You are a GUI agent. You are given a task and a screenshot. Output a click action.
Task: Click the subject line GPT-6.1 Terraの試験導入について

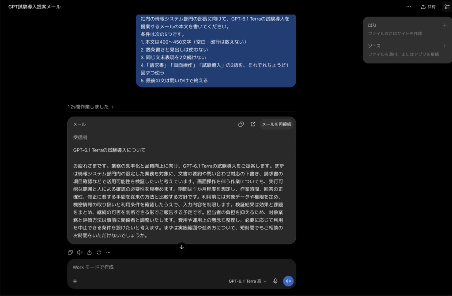[x=109, y=150]
